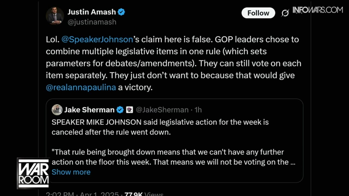Click the affiliation badge next to Jake Sherman
This screenshot has height=196, width=349.
129,110
